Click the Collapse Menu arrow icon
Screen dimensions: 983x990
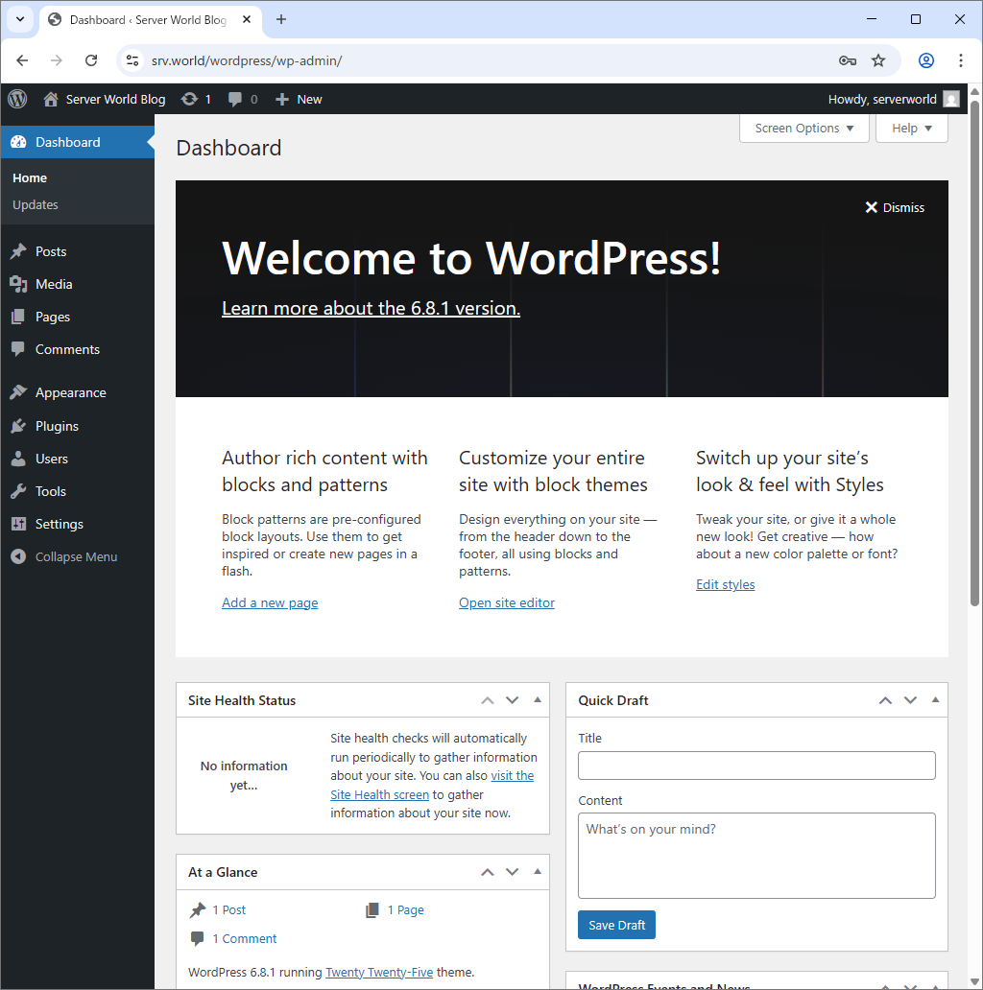point(18,556)
